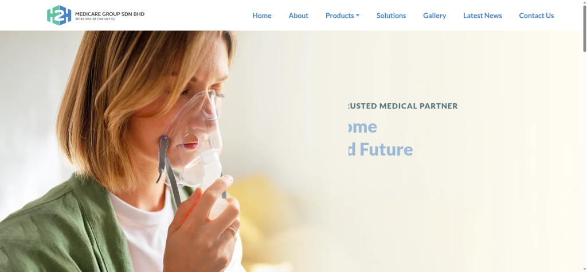587x272 pixels.
Task: Click the Medicare Group Sdn Bhd logo text
Action: 109,14
